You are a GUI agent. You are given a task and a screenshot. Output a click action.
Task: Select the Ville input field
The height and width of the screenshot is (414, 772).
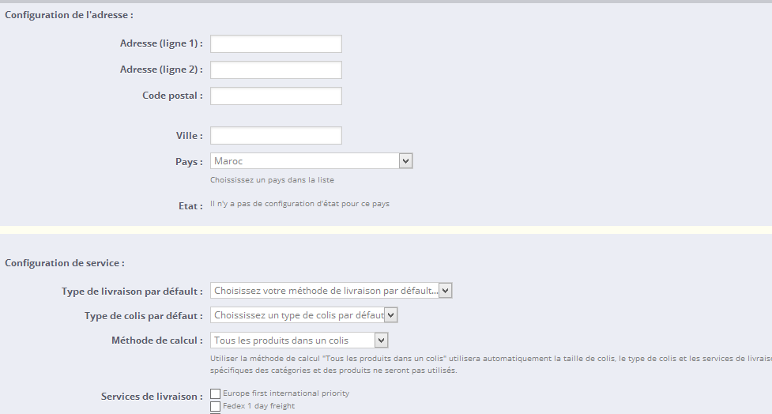pos(276,135)
